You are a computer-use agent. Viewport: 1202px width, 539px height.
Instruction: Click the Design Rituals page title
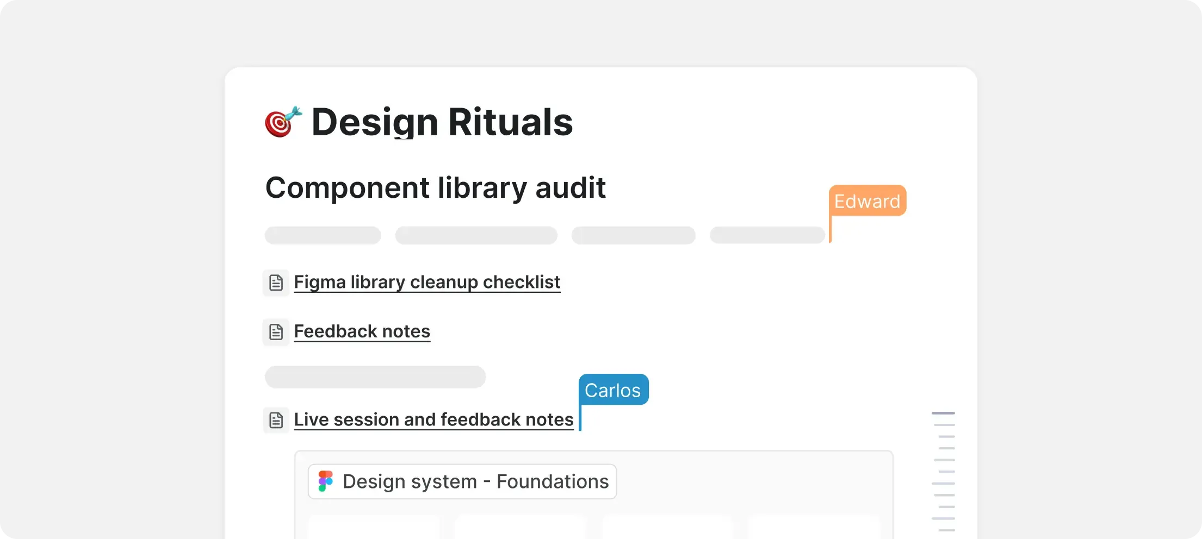pos(442,122)
